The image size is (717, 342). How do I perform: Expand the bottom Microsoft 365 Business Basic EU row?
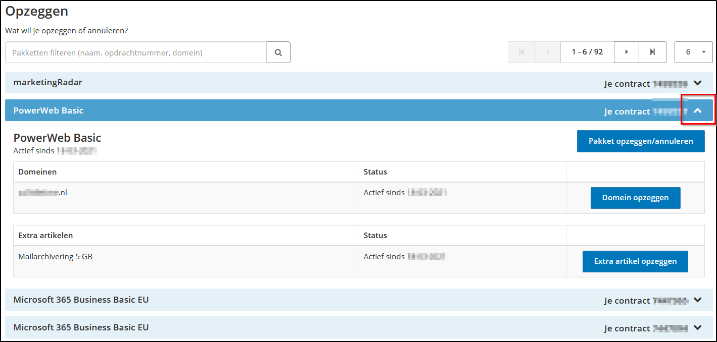pos(698,328)
